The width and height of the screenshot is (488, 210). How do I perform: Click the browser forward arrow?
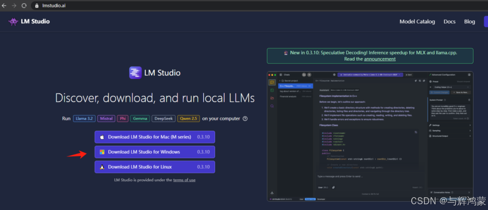(14, 6)
